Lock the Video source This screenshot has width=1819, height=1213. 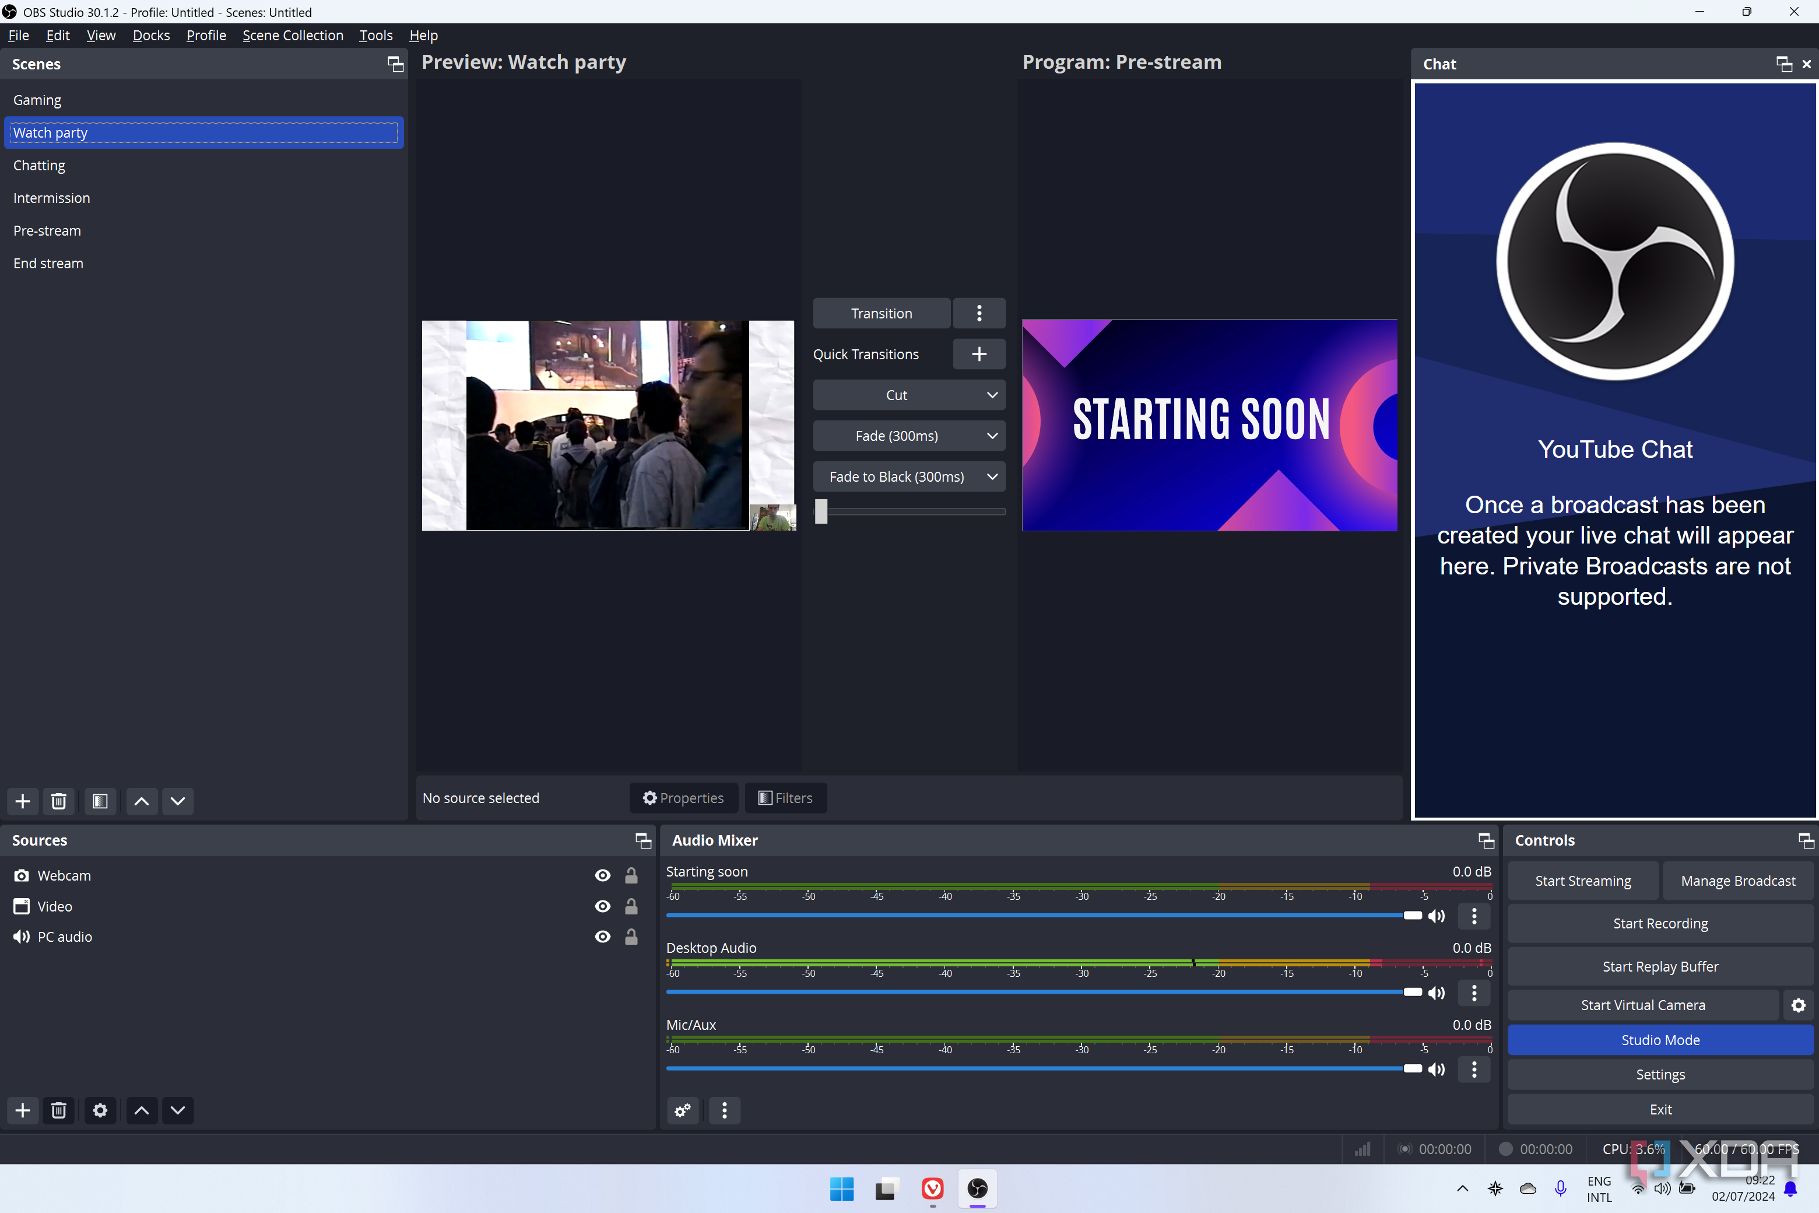coord(631,906)
